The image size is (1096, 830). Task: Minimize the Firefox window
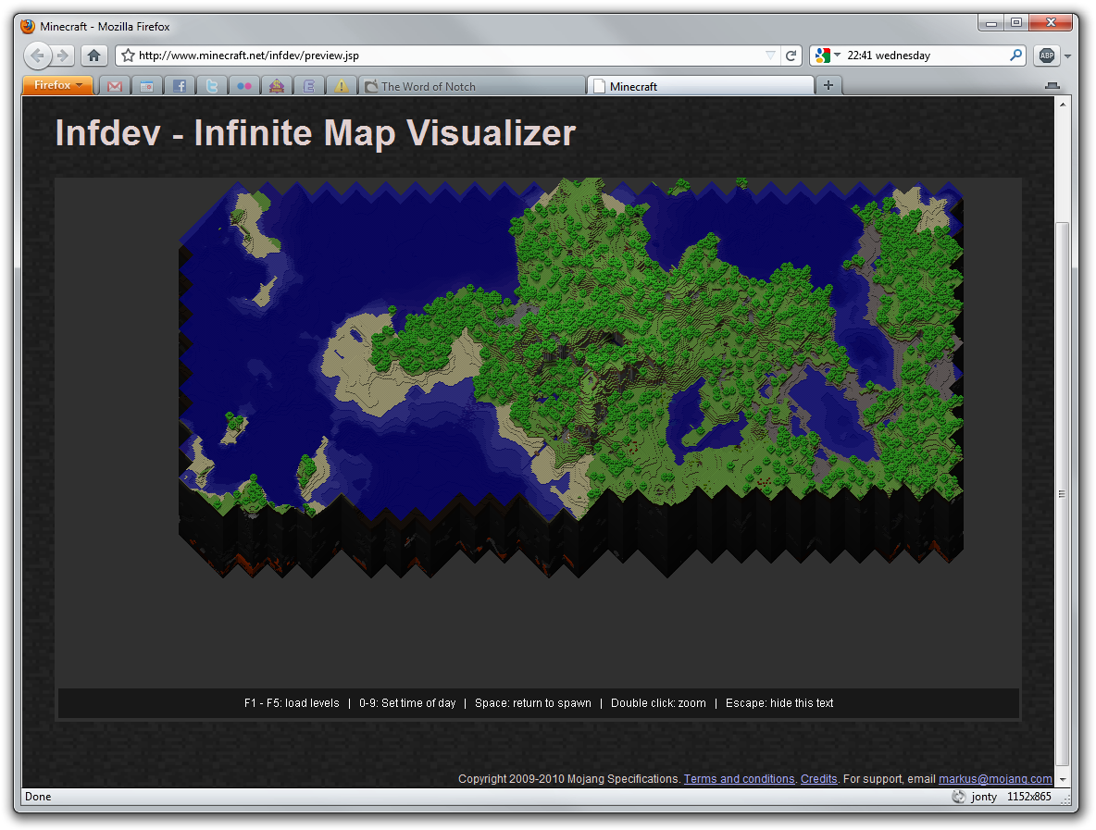991,23
